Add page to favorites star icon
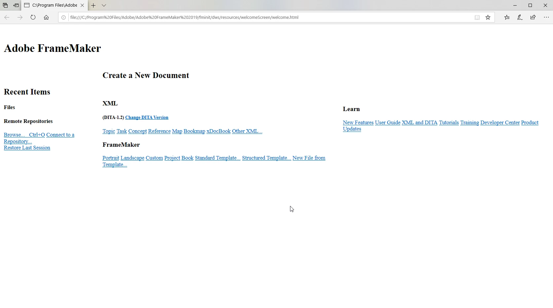The width and height of the screenshot is (553, 308). click(x=488, y=17)
